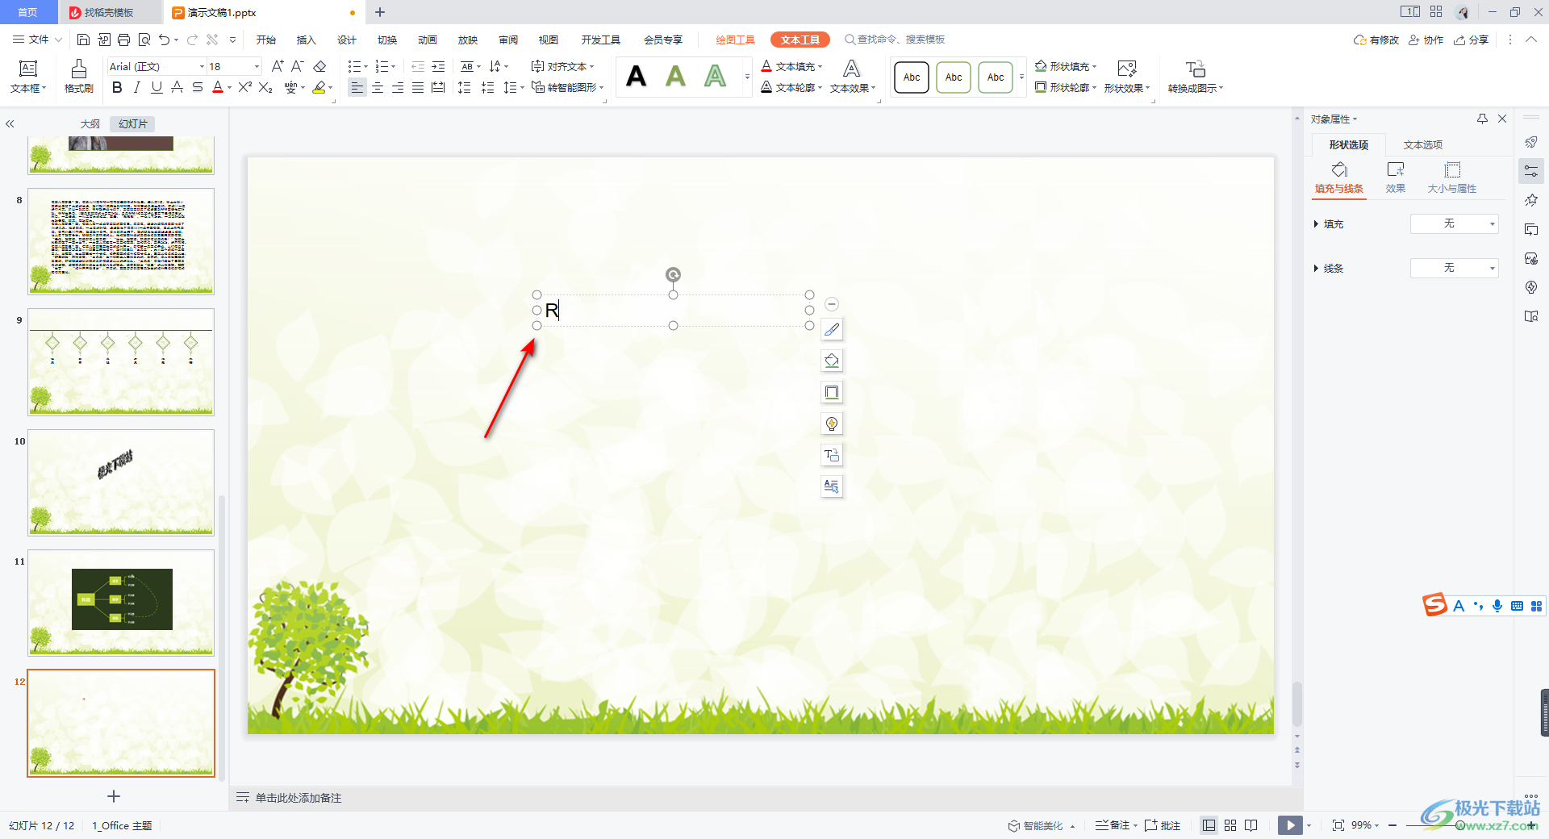Open the 插入 ribbon tab

307,40
